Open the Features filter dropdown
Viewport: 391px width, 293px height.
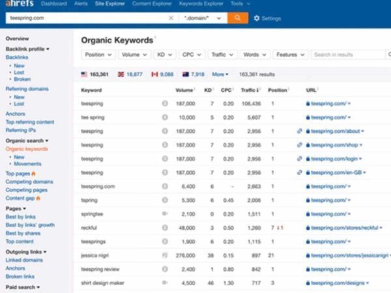[x=289, y=55]
